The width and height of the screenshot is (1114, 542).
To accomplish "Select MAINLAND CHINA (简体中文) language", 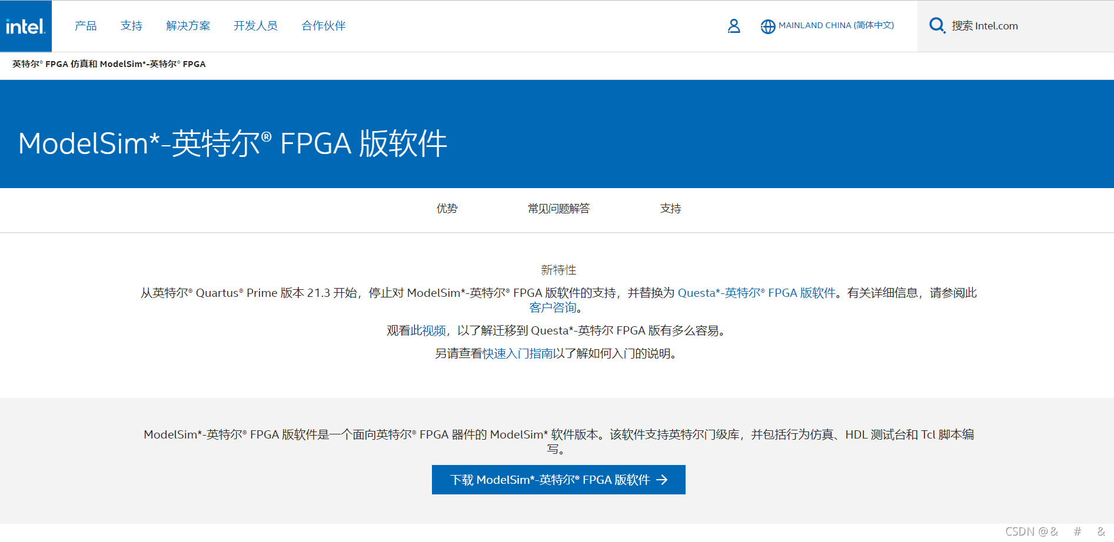I will 836,25.
